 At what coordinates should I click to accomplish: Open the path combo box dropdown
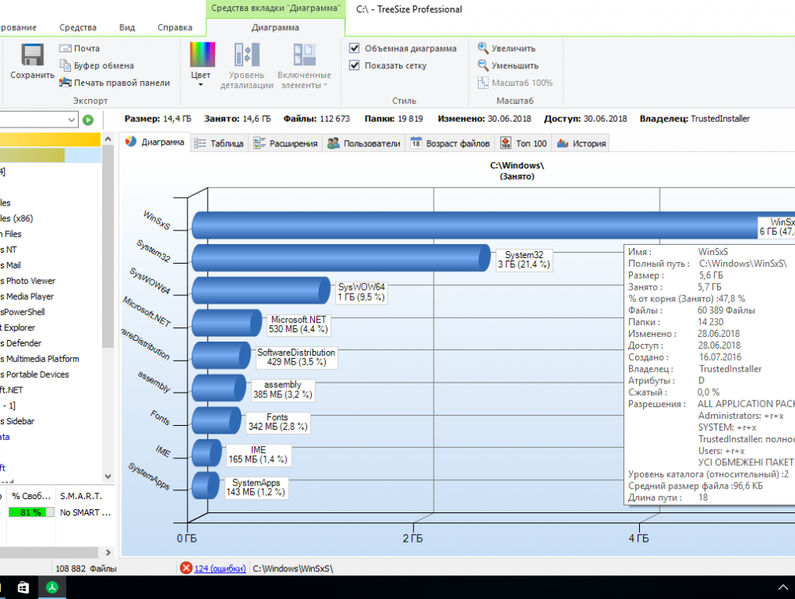[x=71, y=120]
